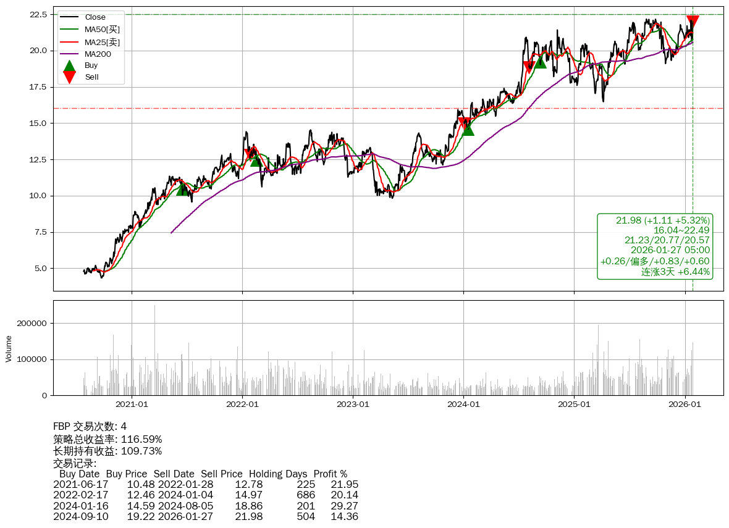Click the 策略总收益率: 116.59% text
Viewport: 729px width, 528px height.
point(107,439)
